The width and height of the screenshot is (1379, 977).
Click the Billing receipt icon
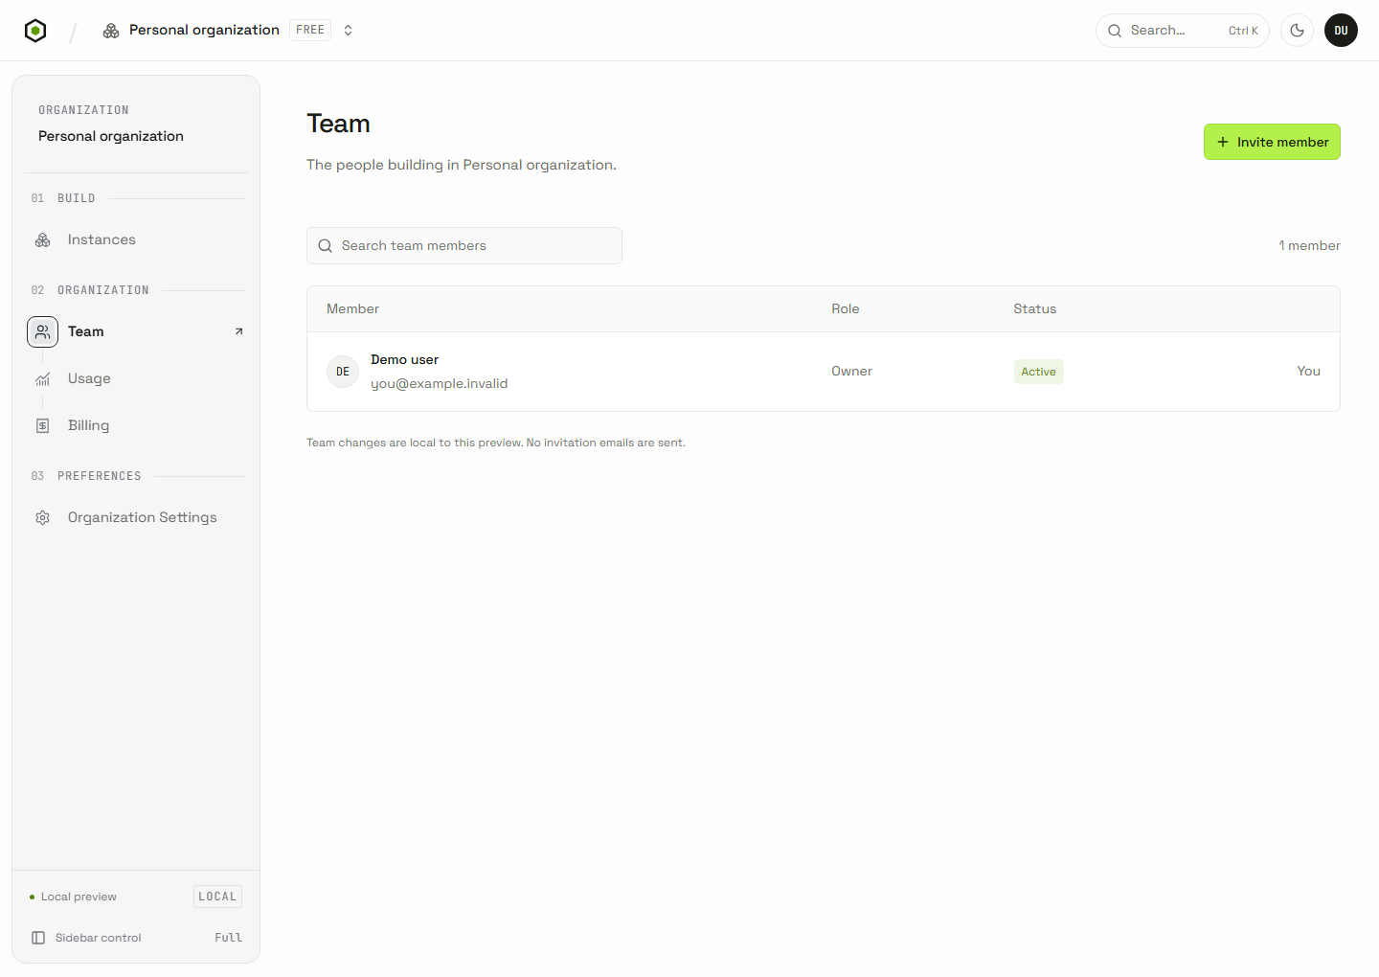pyautogui.click(x=43, y=426)
